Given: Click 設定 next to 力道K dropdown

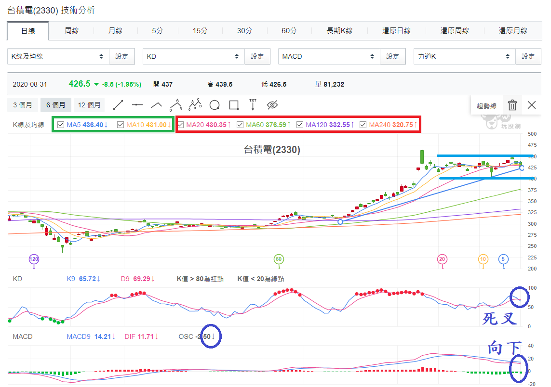Looking at the screenshot, I should [528, 56].
